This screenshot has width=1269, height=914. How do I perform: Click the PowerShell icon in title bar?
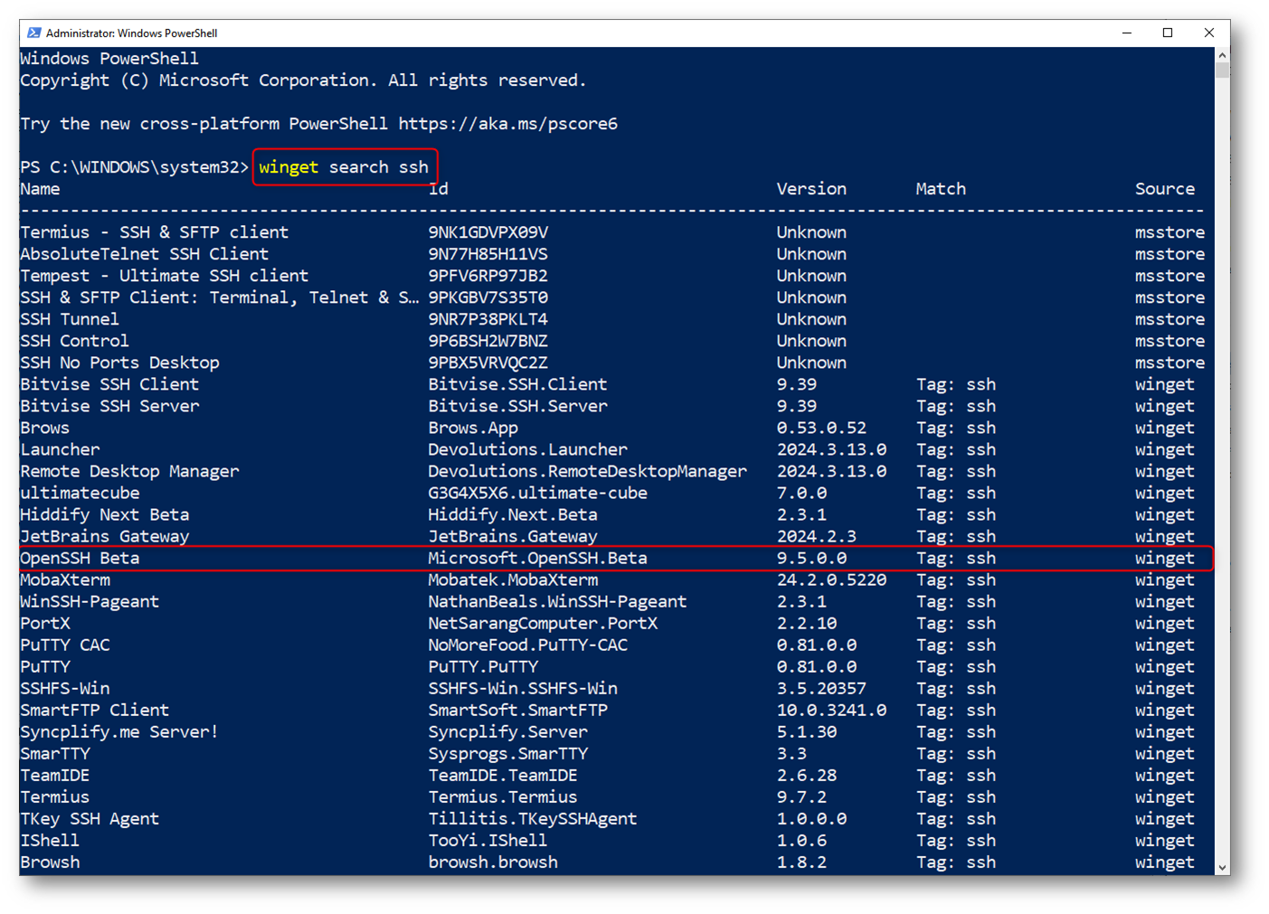tap(34, 33)
